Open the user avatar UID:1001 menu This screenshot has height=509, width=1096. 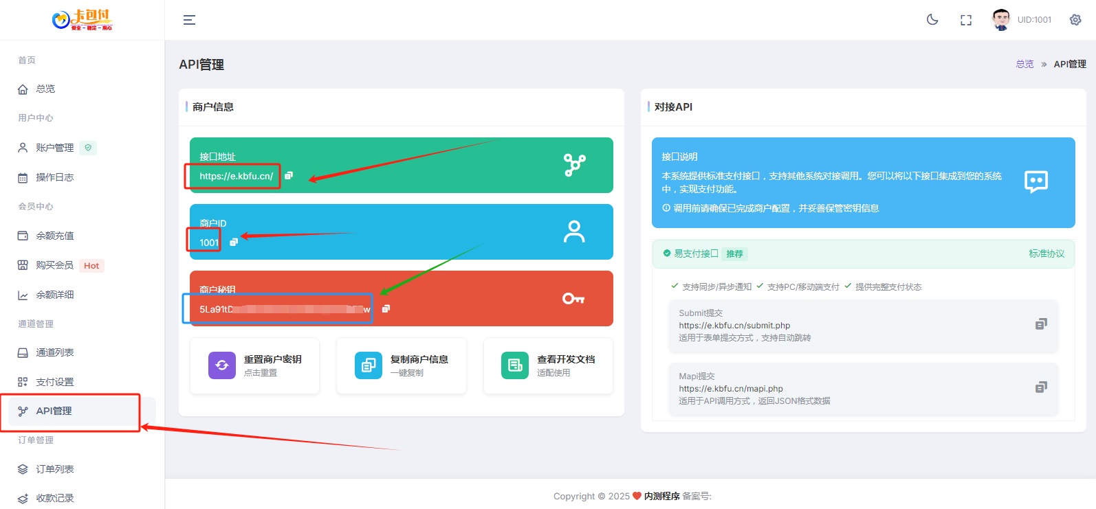click(1021, 20)
